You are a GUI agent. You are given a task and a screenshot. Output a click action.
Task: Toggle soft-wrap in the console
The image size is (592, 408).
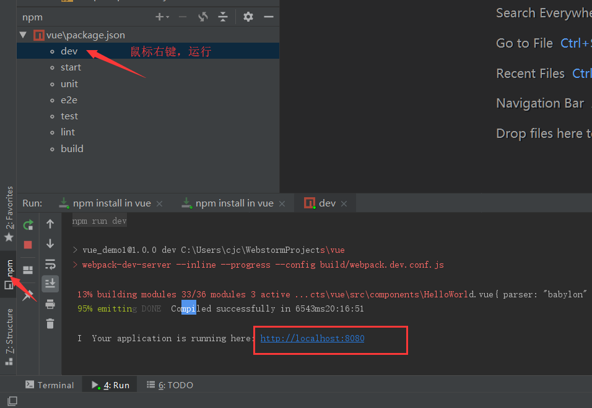(x=50, y=264)
